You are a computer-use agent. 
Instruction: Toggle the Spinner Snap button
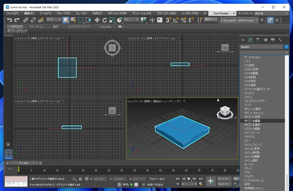click(x=191, y=20)
